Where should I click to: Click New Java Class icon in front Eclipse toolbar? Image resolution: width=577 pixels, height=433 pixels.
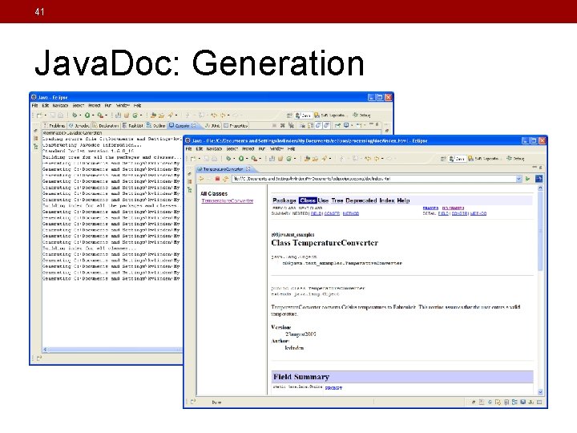[x=288, y=159]
